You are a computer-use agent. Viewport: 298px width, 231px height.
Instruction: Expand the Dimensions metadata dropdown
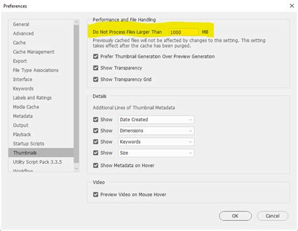[x=156, y=131]
